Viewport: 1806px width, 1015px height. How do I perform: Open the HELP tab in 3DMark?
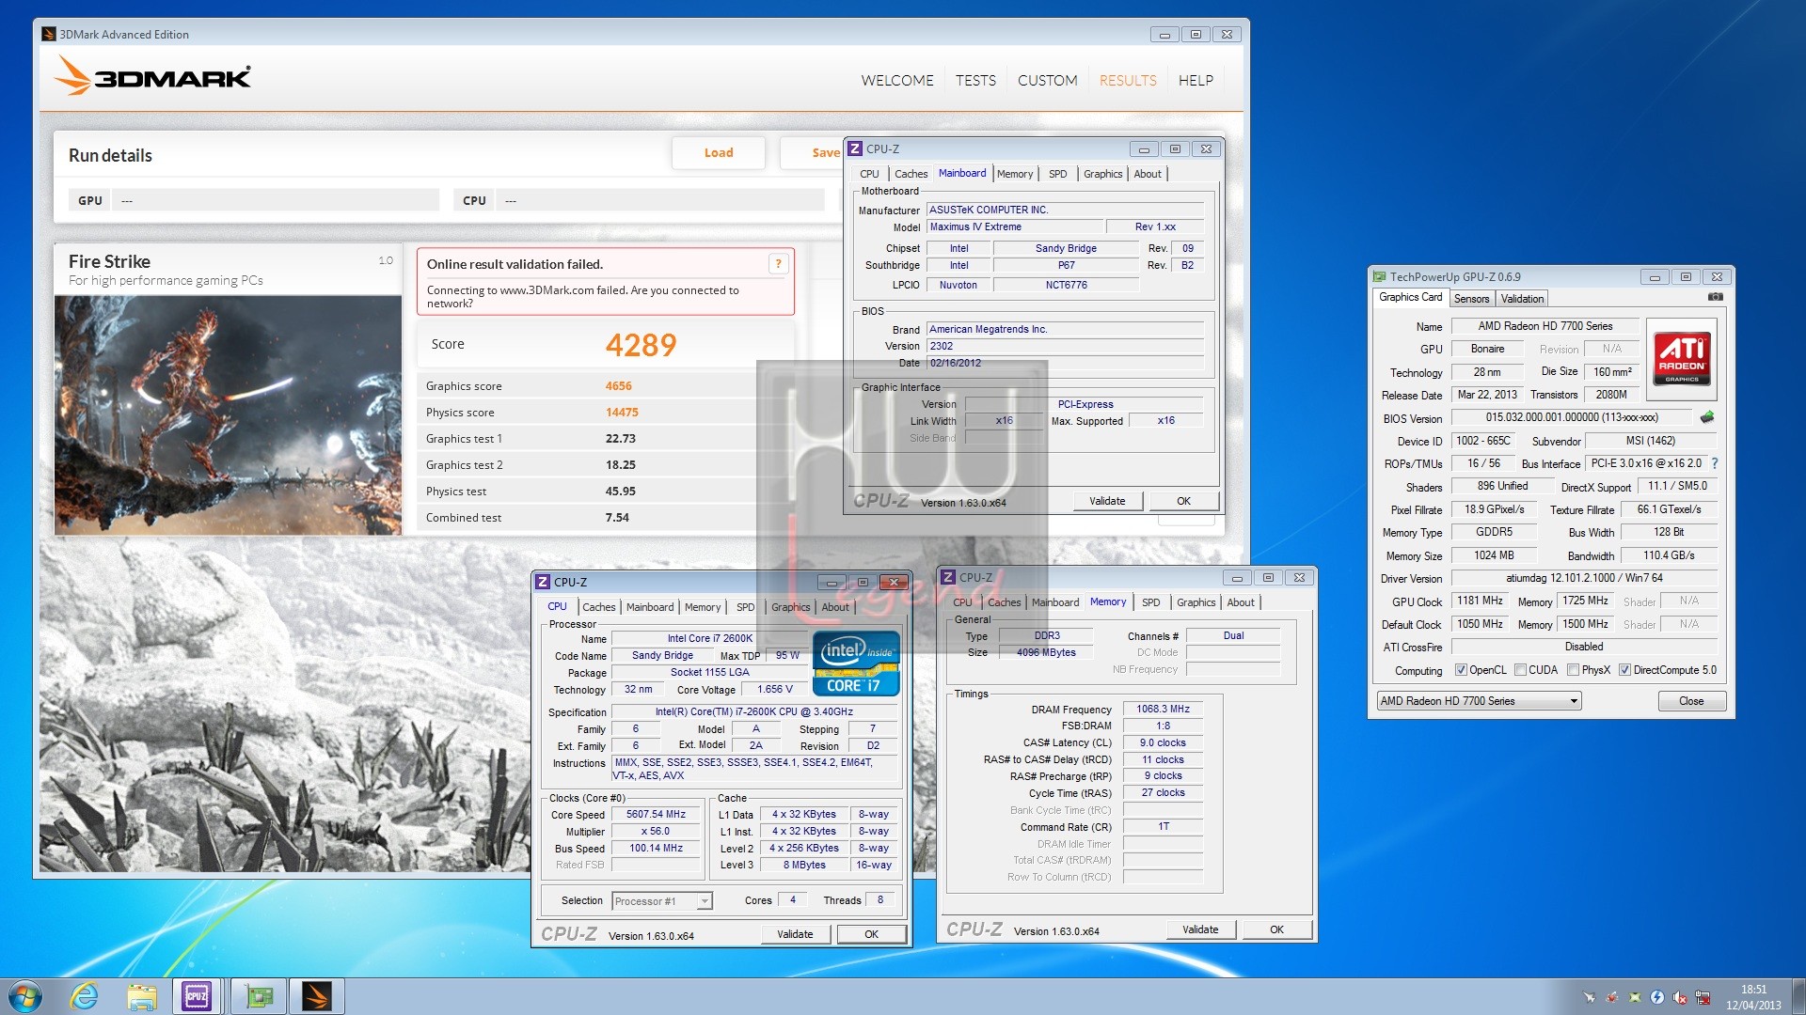pyautogui.click(x=1196, y=81)
